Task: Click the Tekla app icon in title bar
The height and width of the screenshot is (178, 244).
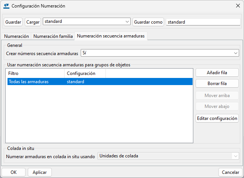Action: tap(6, 6)
